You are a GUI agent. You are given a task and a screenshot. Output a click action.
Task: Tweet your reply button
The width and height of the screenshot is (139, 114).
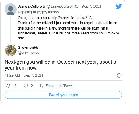tap(63, 95)
